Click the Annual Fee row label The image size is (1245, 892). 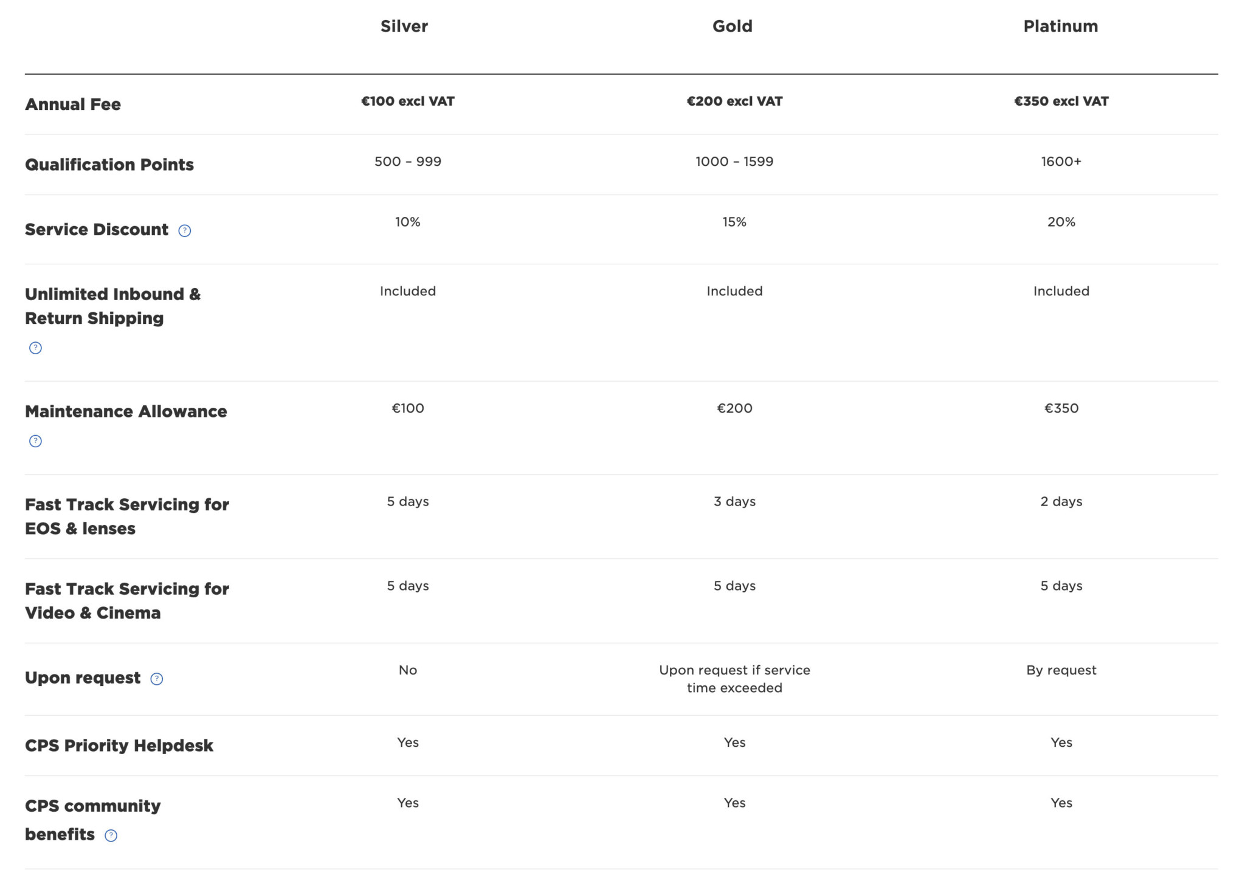click(73, 105)
